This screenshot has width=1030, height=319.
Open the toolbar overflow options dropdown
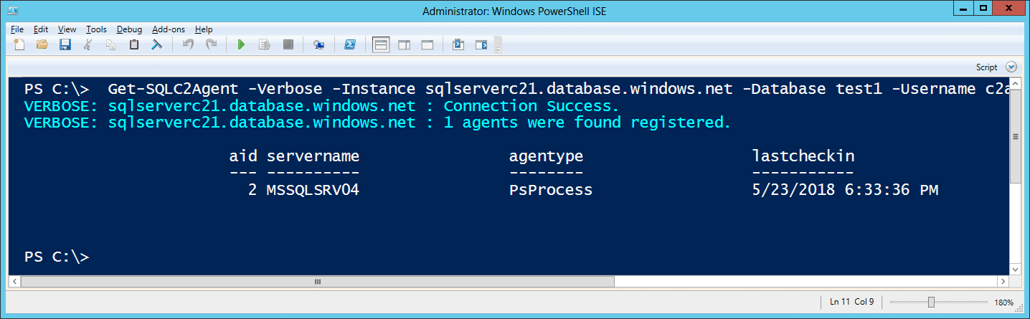pyautogui.click(x=499, y=45)
